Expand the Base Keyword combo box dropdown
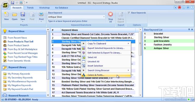Image resolution: width=195 pixels, height=102 pixels. (104, 17)
